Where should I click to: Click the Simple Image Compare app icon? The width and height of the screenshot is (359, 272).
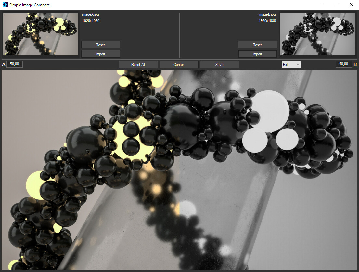5,5
